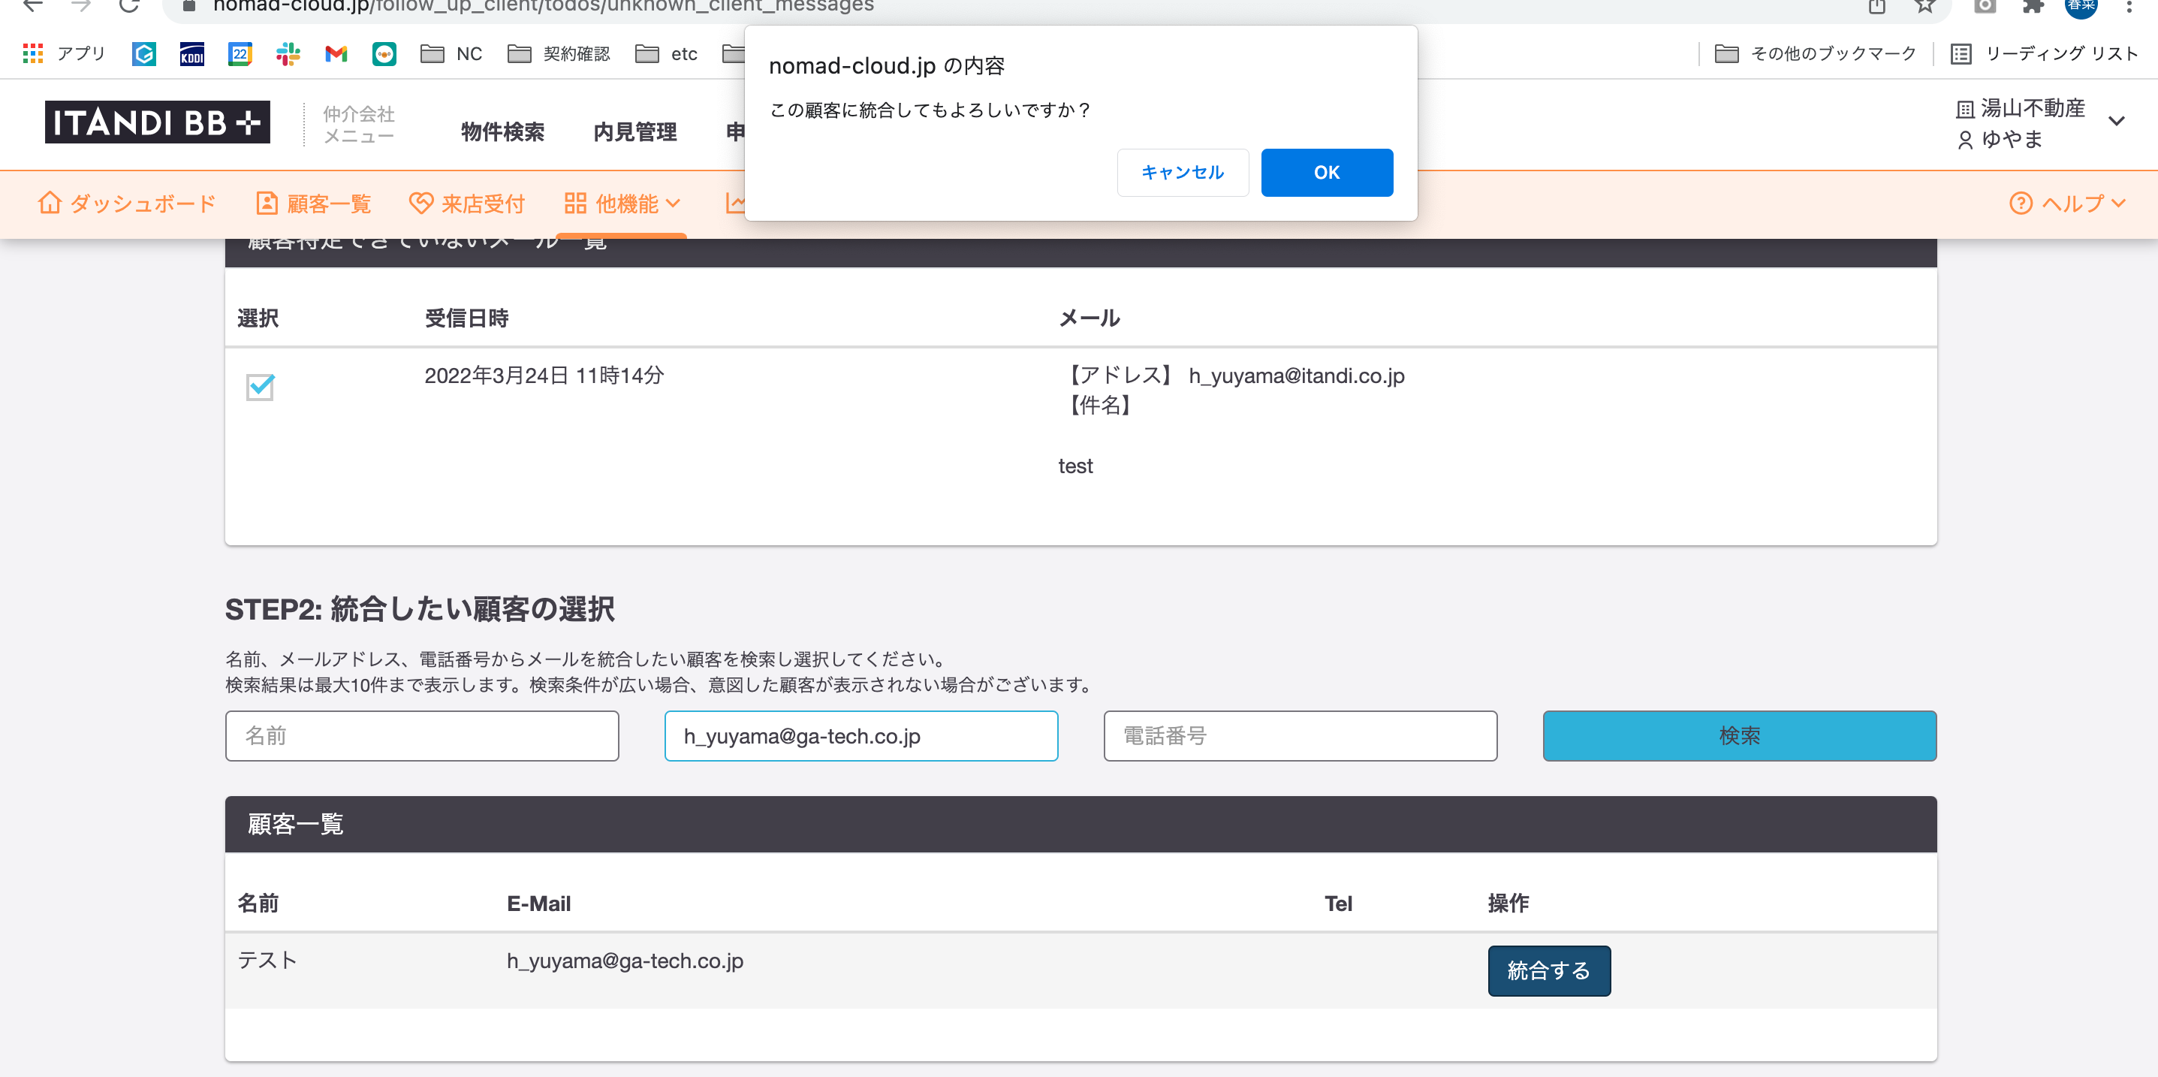Reload the page via browser refresh icon

pos(128,5)
